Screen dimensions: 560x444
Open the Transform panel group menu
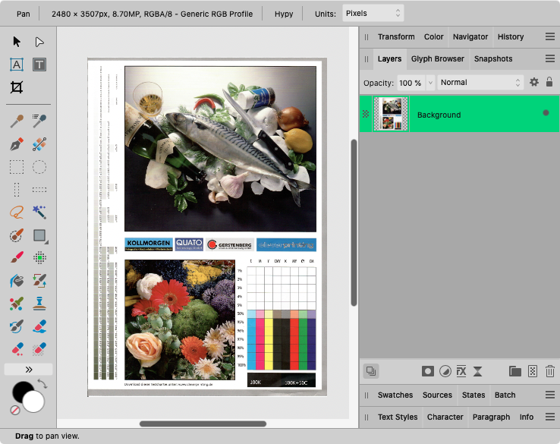click(550, 36)
